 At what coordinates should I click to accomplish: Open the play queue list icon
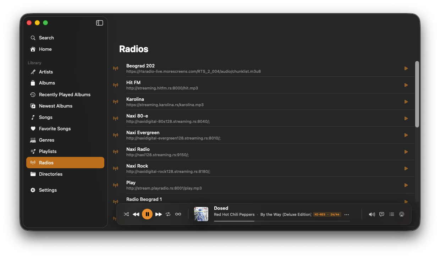(x=391, y=214)
